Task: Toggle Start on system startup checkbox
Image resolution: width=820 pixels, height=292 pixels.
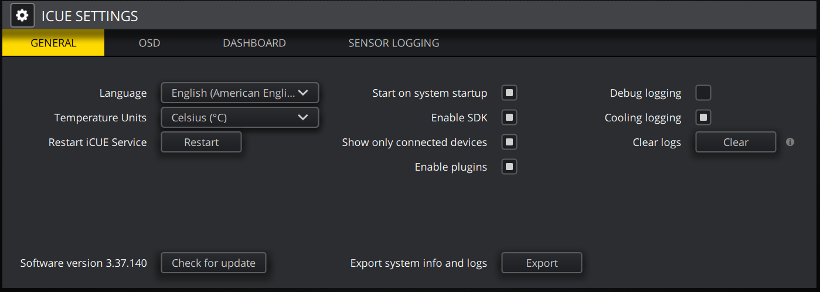Action: coord(509,93)
